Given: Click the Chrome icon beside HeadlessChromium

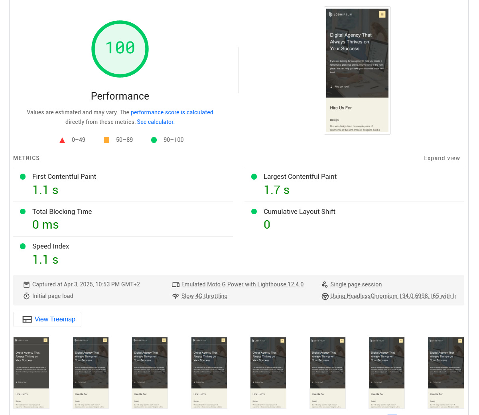Looking at the screenshot, I should [325, 296].
